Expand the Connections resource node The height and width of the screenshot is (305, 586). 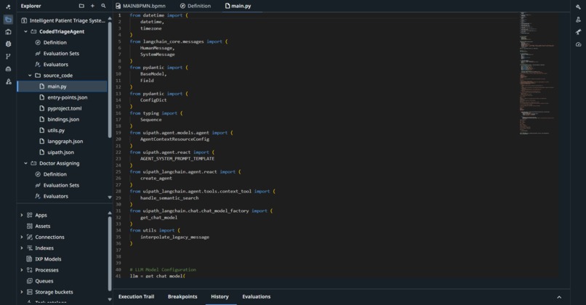(x=22, y=237)
